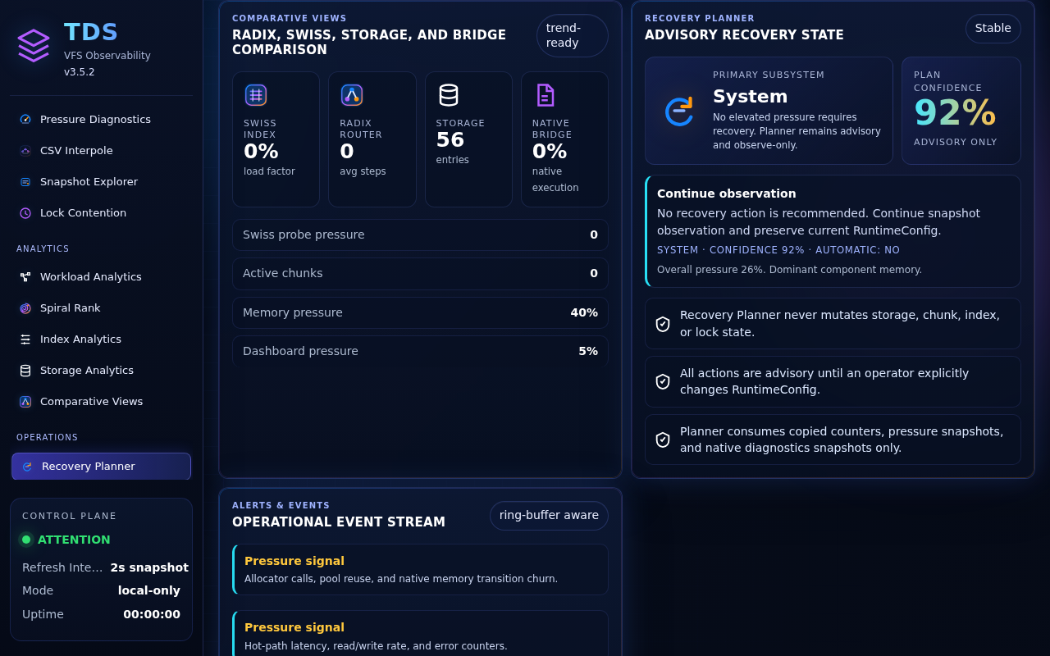This screenshot has width=1050, height=656.
Task: Click the Storage card database icon
Action: click(x=449, y=95)
